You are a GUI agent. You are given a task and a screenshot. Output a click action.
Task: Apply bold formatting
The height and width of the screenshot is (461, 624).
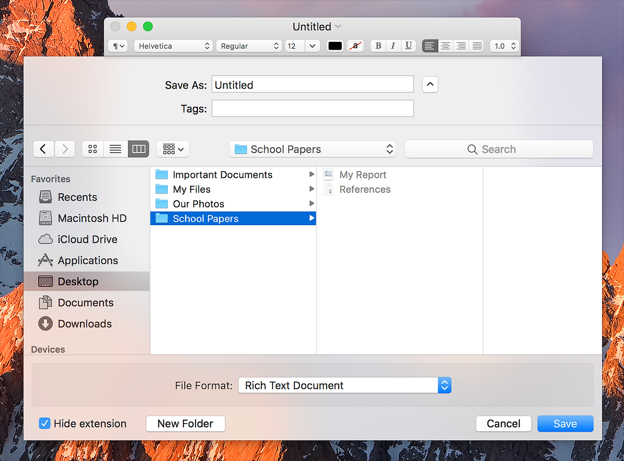click(378, 46)
